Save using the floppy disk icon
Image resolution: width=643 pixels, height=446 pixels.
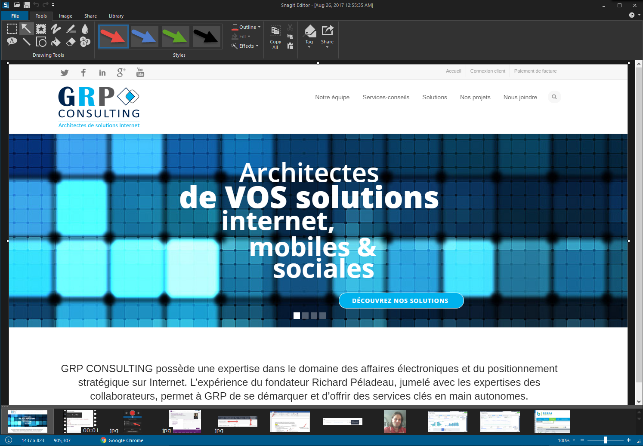tap(27, 5)
